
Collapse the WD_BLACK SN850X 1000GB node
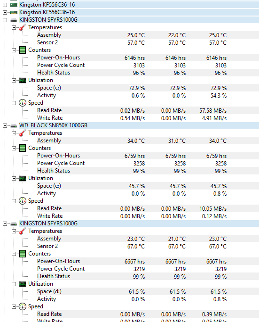[x=5, y=126]
